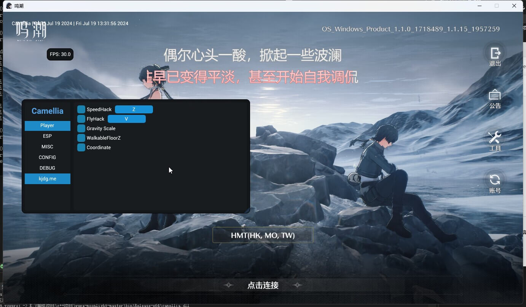
Task: Open the tools (工具) wrench icon
Action: coord(495,137)
